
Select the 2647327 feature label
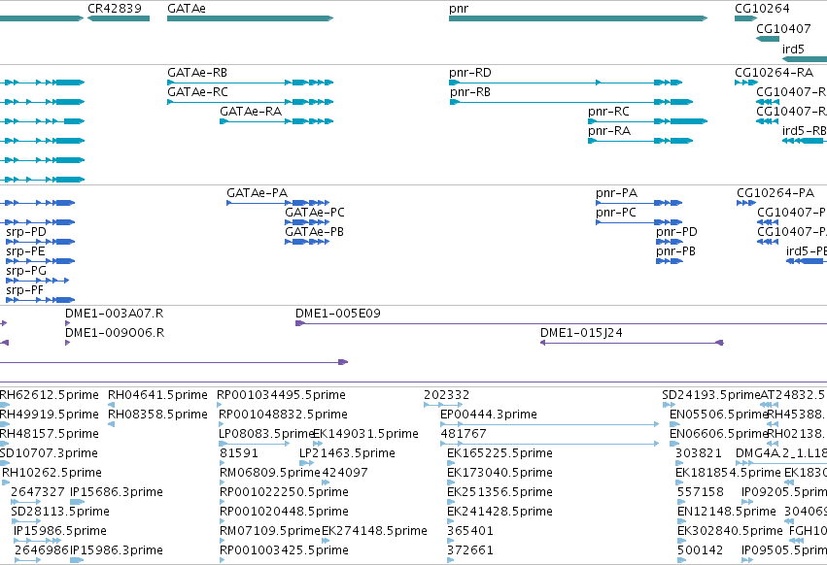(x=38, y=493)
